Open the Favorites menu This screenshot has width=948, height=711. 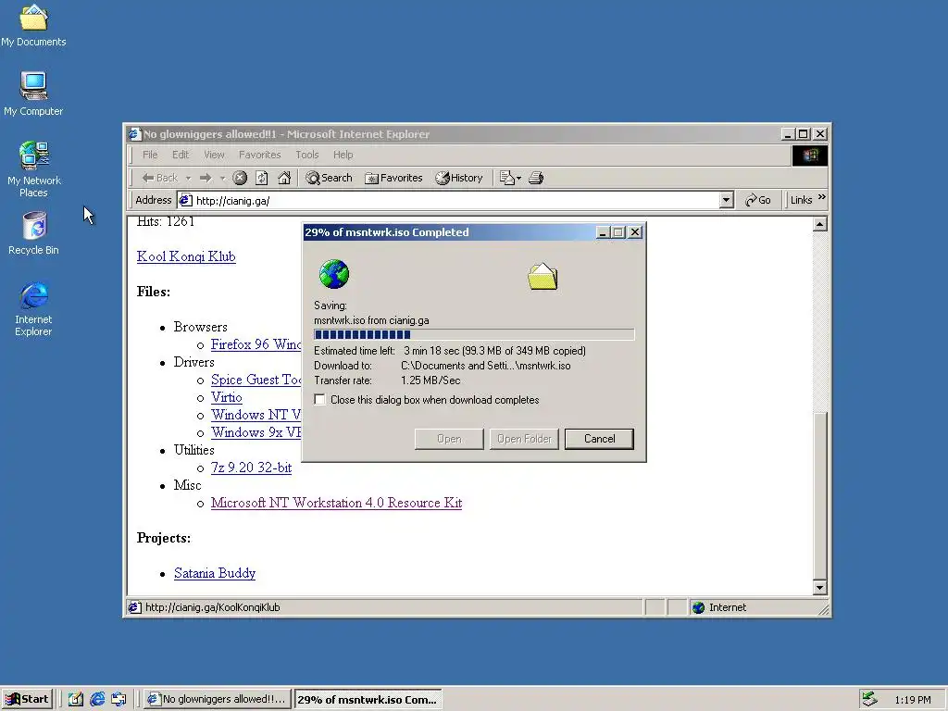260,155
